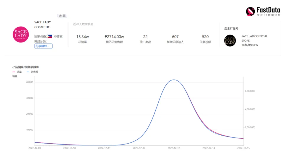Open SACE LADY OFFICIAL STORE account link
This screenshot has width=286, height=161.
coord(254,38)
